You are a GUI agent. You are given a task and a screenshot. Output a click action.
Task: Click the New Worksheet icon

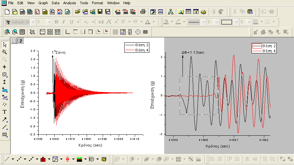(22, 12)
